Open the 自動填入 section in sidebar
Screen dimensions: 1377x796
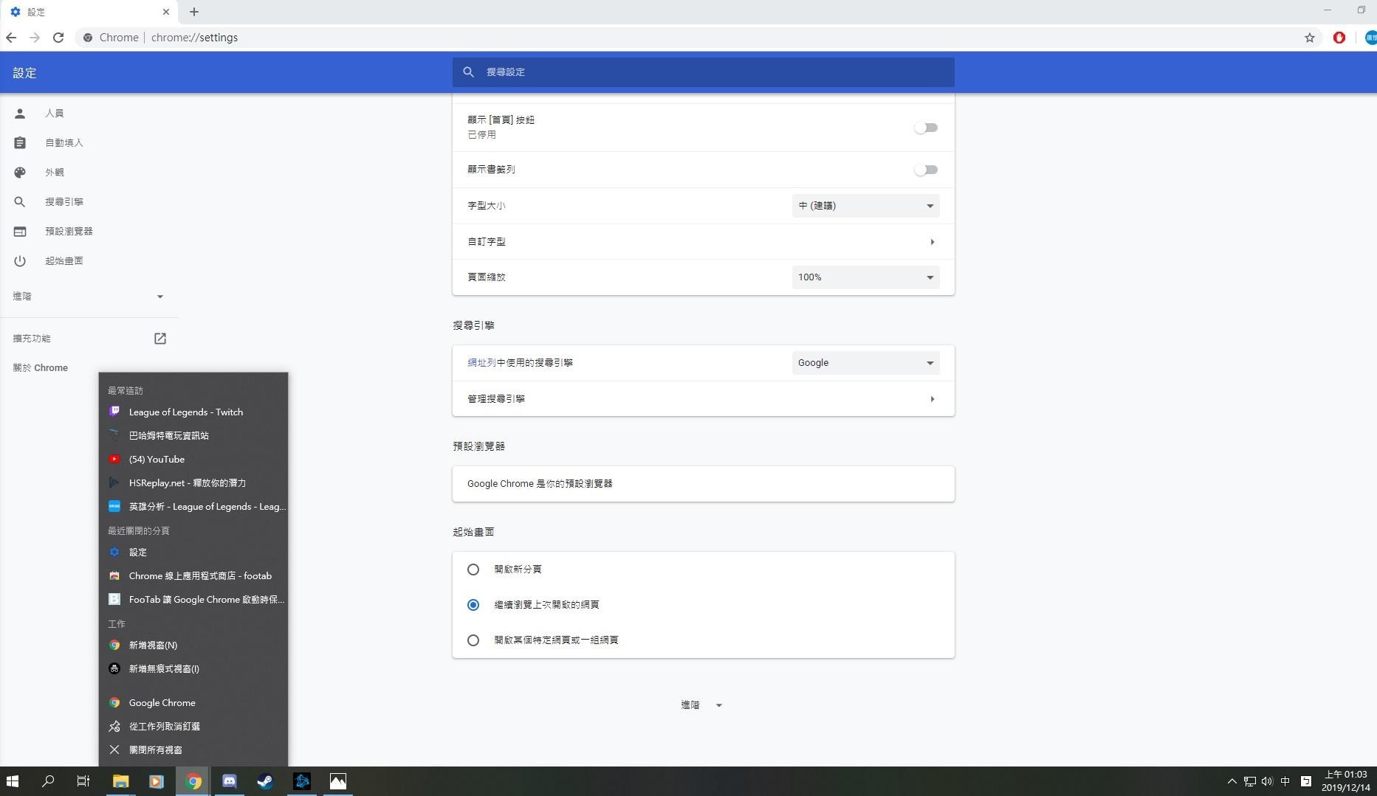[x=63, y=142]
